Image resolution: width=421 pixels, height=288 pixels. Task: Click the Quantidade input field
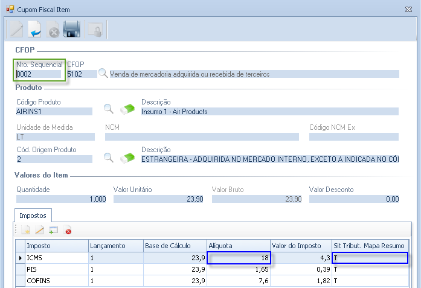tap(62, 199)
